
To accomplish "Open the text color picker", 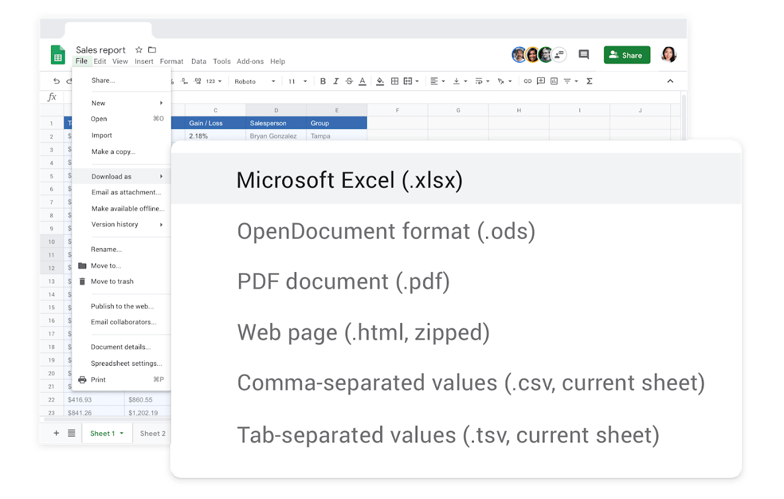I will [x=362, y=81].
